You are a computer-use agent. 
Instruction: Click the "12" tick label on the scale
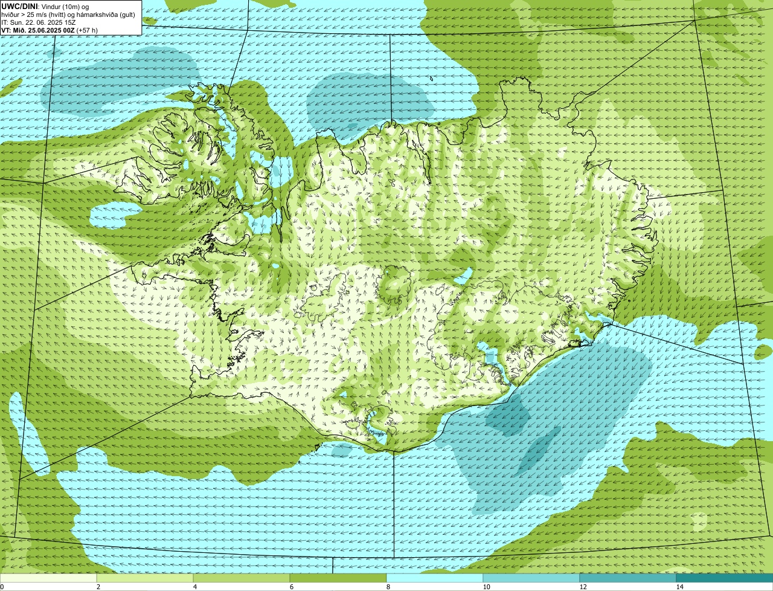583,587
